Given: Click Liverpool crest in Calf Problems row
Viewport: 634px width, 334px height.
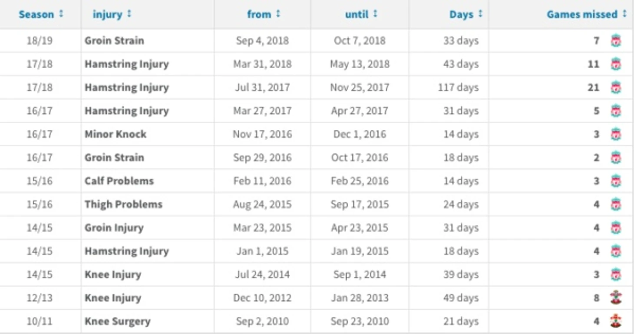Looking at the screenshot, I should tap(616, 181).
